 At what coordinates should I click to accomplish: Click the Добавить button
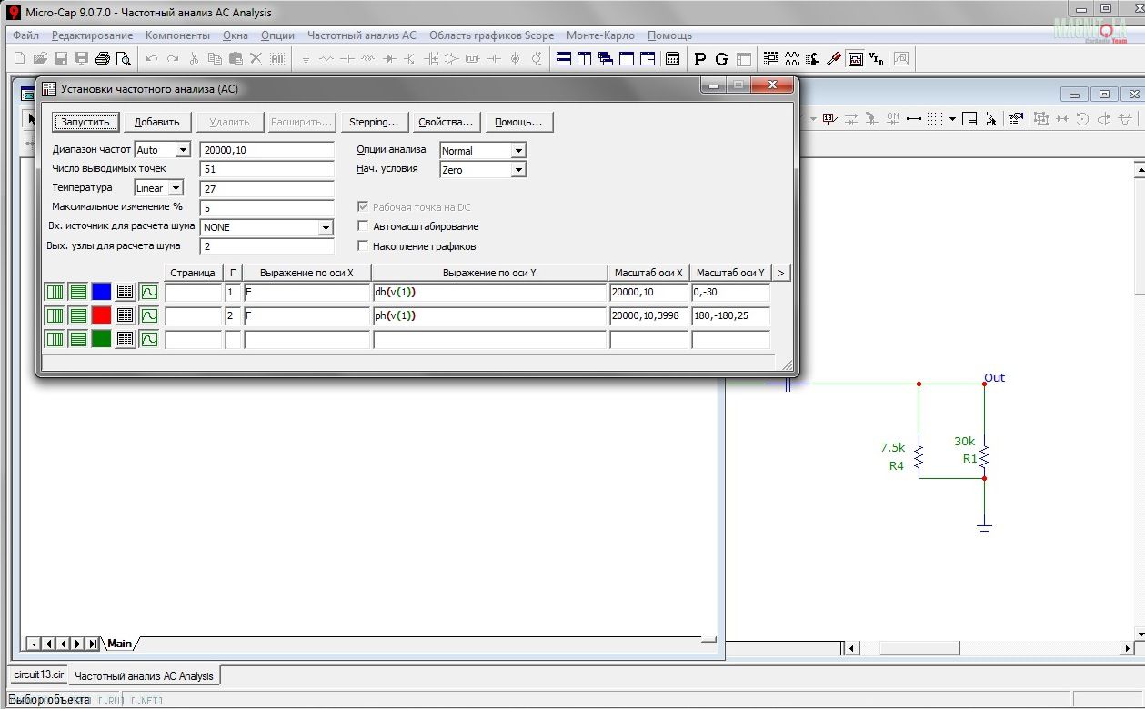point(157,122)
